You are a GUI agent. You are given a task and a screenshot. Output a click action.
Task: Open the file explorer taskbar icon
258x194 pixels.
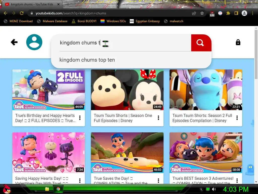click(x=47, y=189)
